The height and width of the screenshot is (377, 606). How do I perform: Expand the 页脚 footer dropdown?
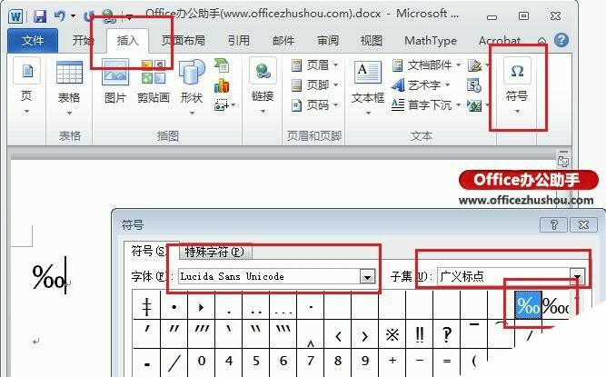tap(335, 84)
